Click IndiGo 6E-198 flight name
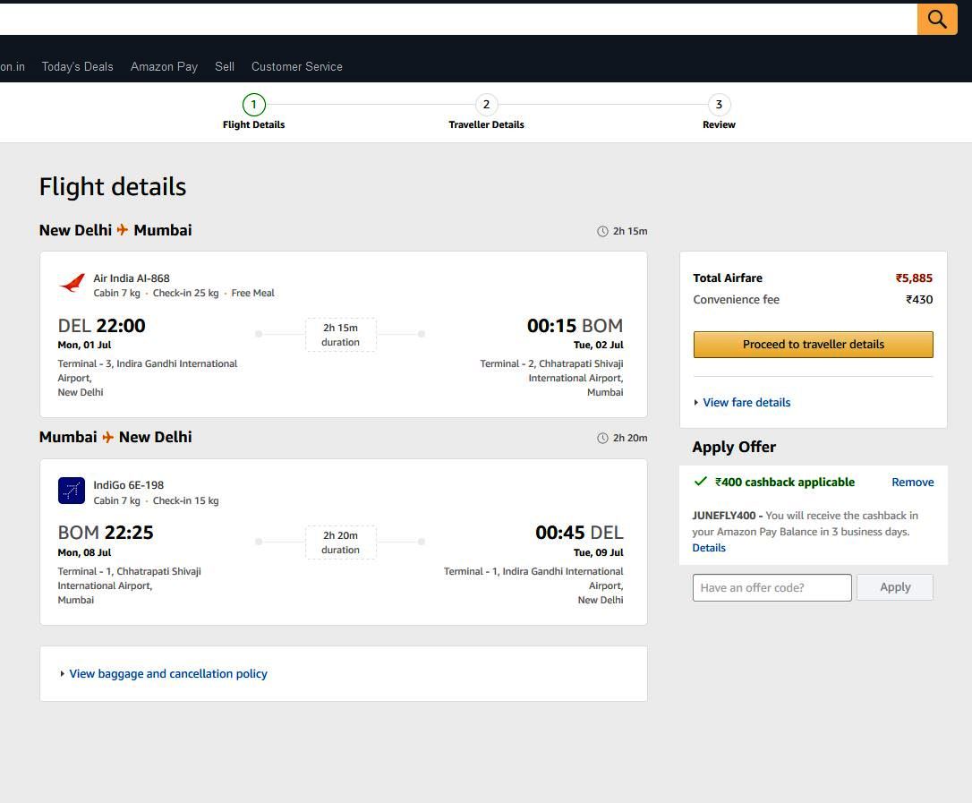The height and width of the screenshot is (803, 972). pos(128,485)
